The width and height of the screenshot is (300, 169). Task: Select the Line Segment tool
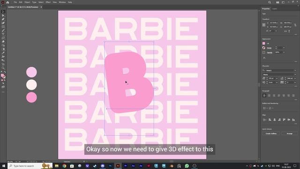coord(3,31)
